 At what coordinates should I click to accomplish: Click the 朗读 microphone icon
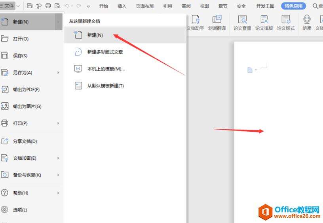pyautogui.click(x=307, y=19)
